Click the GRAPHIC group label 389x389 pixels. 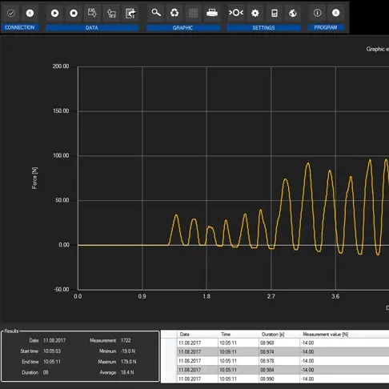(183, 28)
